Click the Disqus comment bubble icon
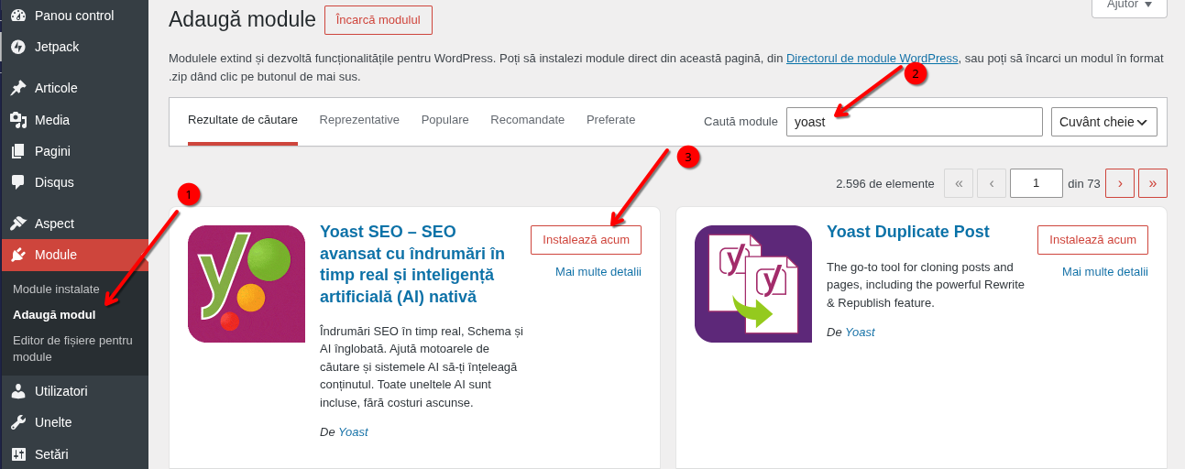Screen dimensions: 1185x469 tap(18, 182)
